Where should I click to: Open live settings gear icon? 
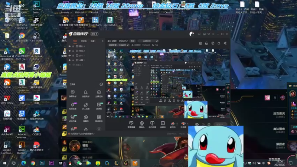[209, 124]
